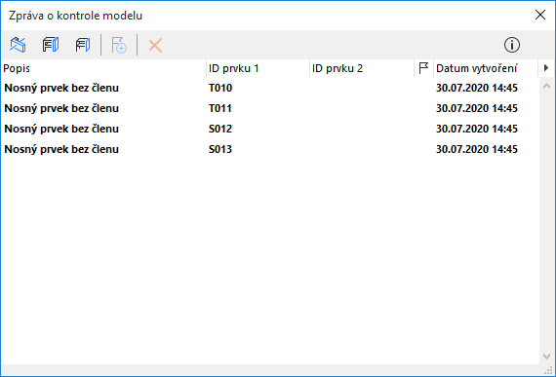Sort by the ID prvku 2 header

click(362, 68)
